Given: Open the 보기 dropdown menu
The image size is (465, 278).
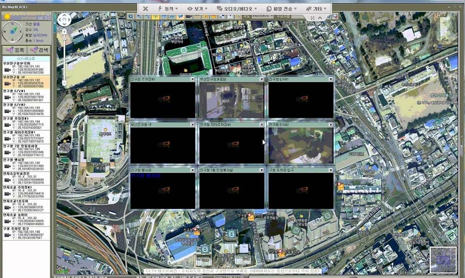Looking at the screenshot, I should click(198, 8).
